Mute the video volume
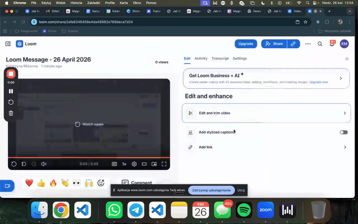358x224 pixels. 44,164
